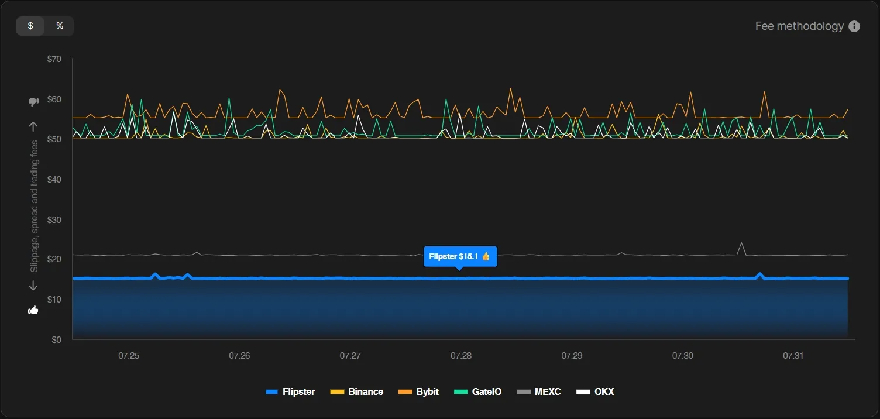Toggle Bybit series in legend
The image size is (880, 419).
418,392
